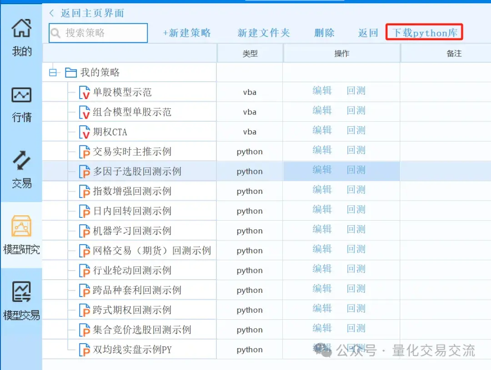Click the python file icon for 多因子选股回测示例
The width and height of the screenshot is (491, 370).
[x=85, y=172]
